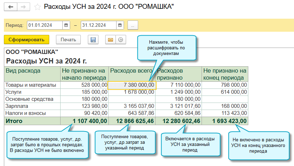
Task: Select the highlighted 7 380 000,00 cell
Action: coord(132,85)
